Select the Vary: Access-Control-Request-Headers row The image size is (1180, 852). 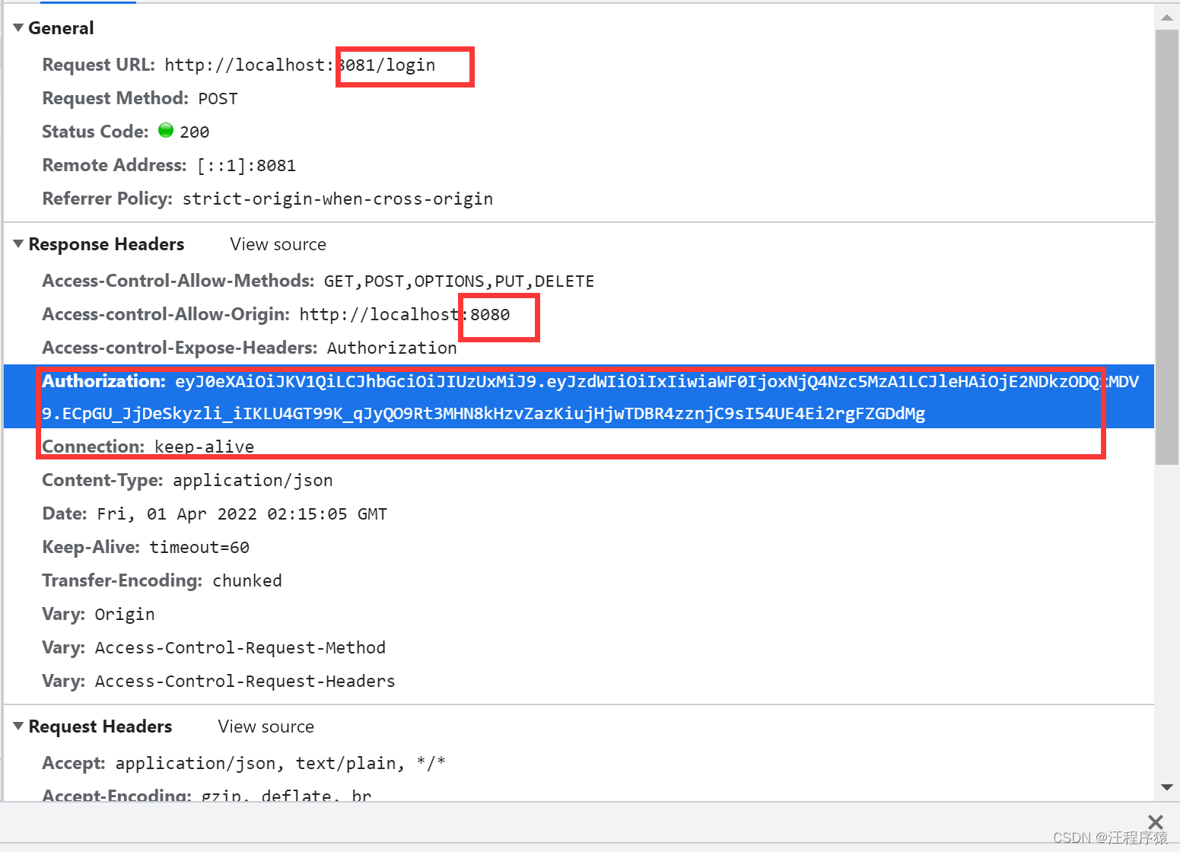579,681
